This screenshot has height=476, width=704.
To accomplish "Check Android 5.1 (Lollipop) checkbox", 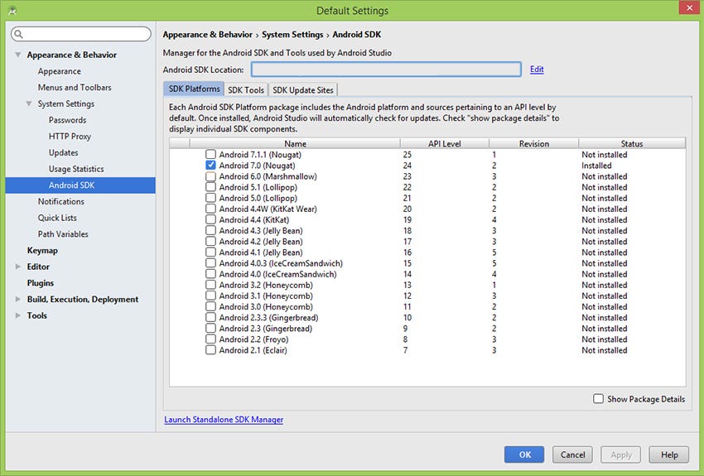I will coord(210,187).
